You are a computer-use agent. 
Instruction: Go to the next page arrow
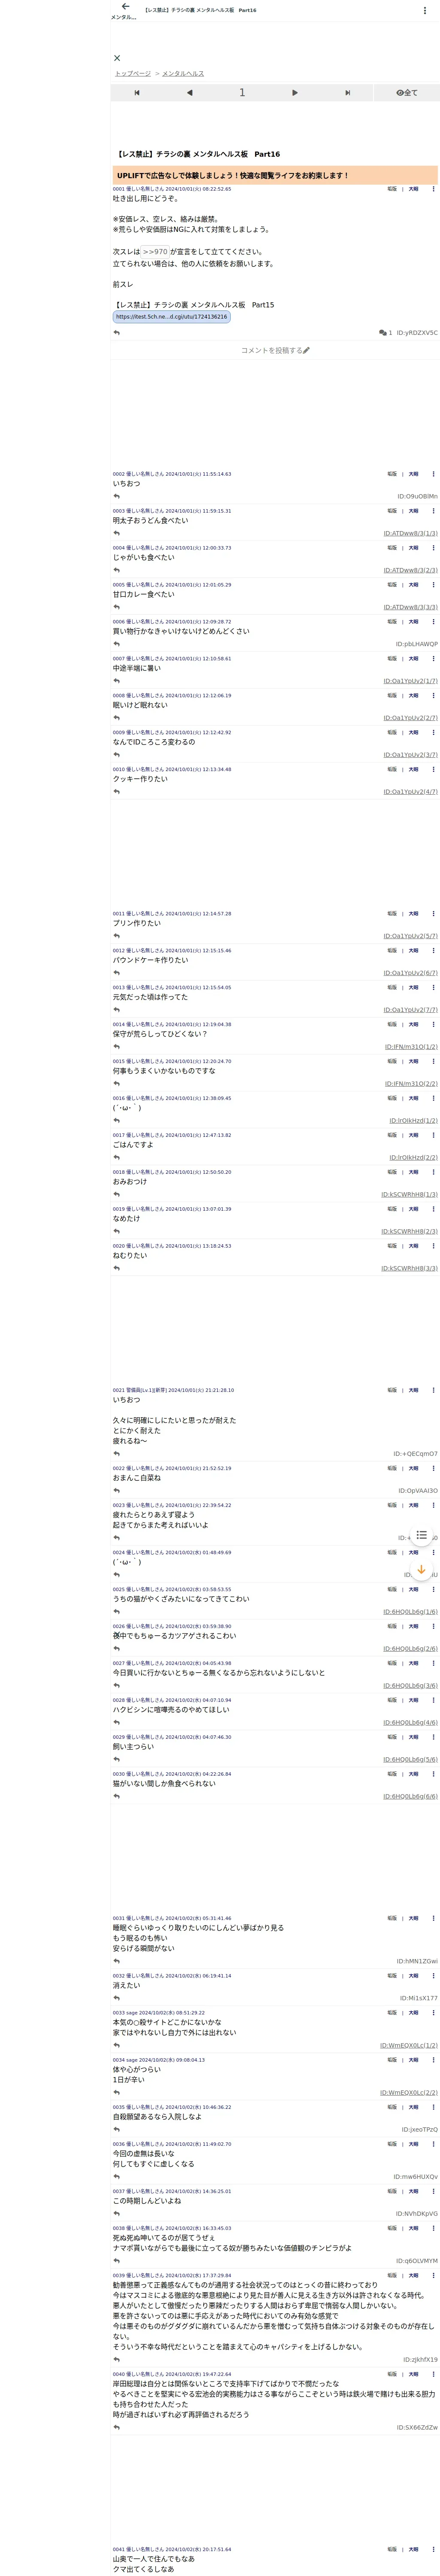coord(294,93)
